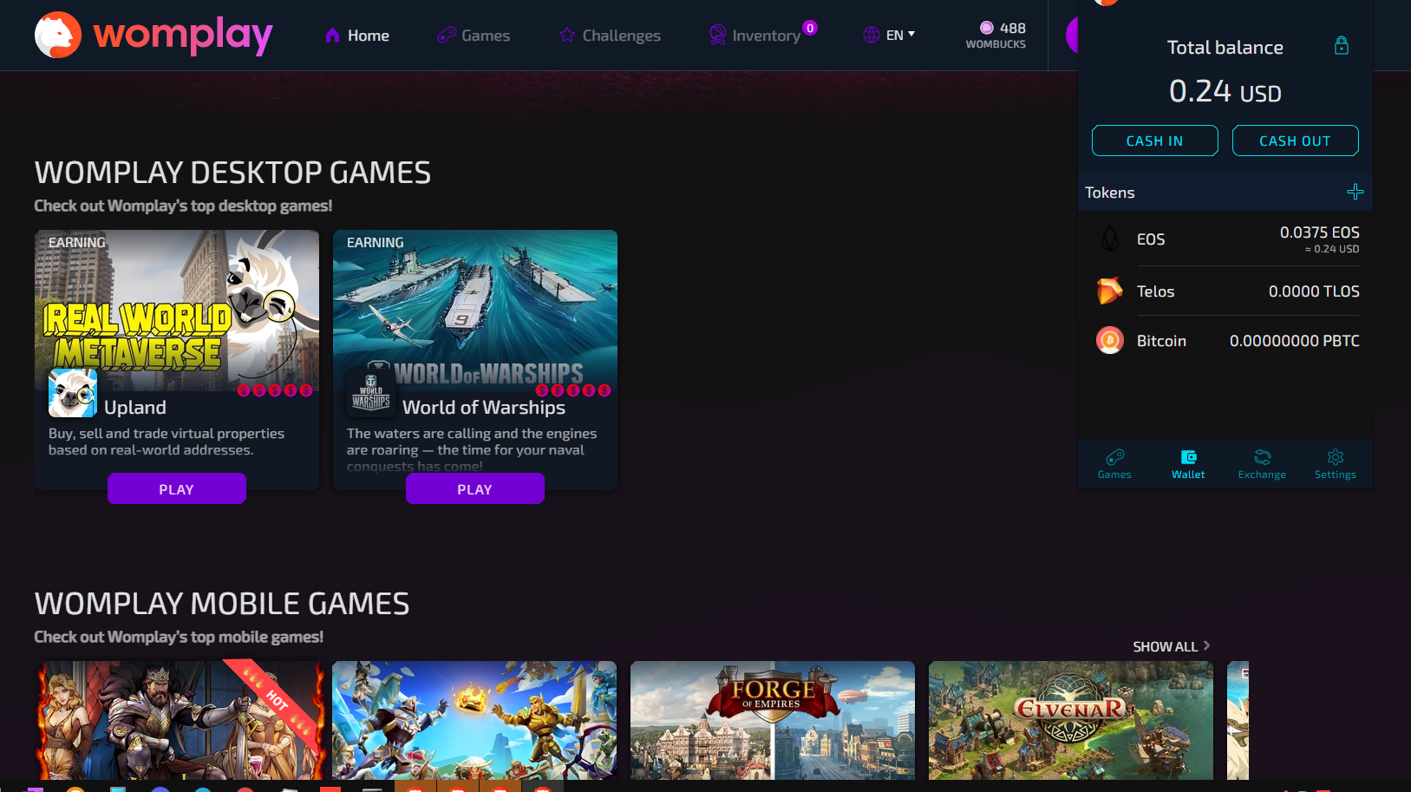
Task: Click the Challenges star icon
Action: pos(567,35)
